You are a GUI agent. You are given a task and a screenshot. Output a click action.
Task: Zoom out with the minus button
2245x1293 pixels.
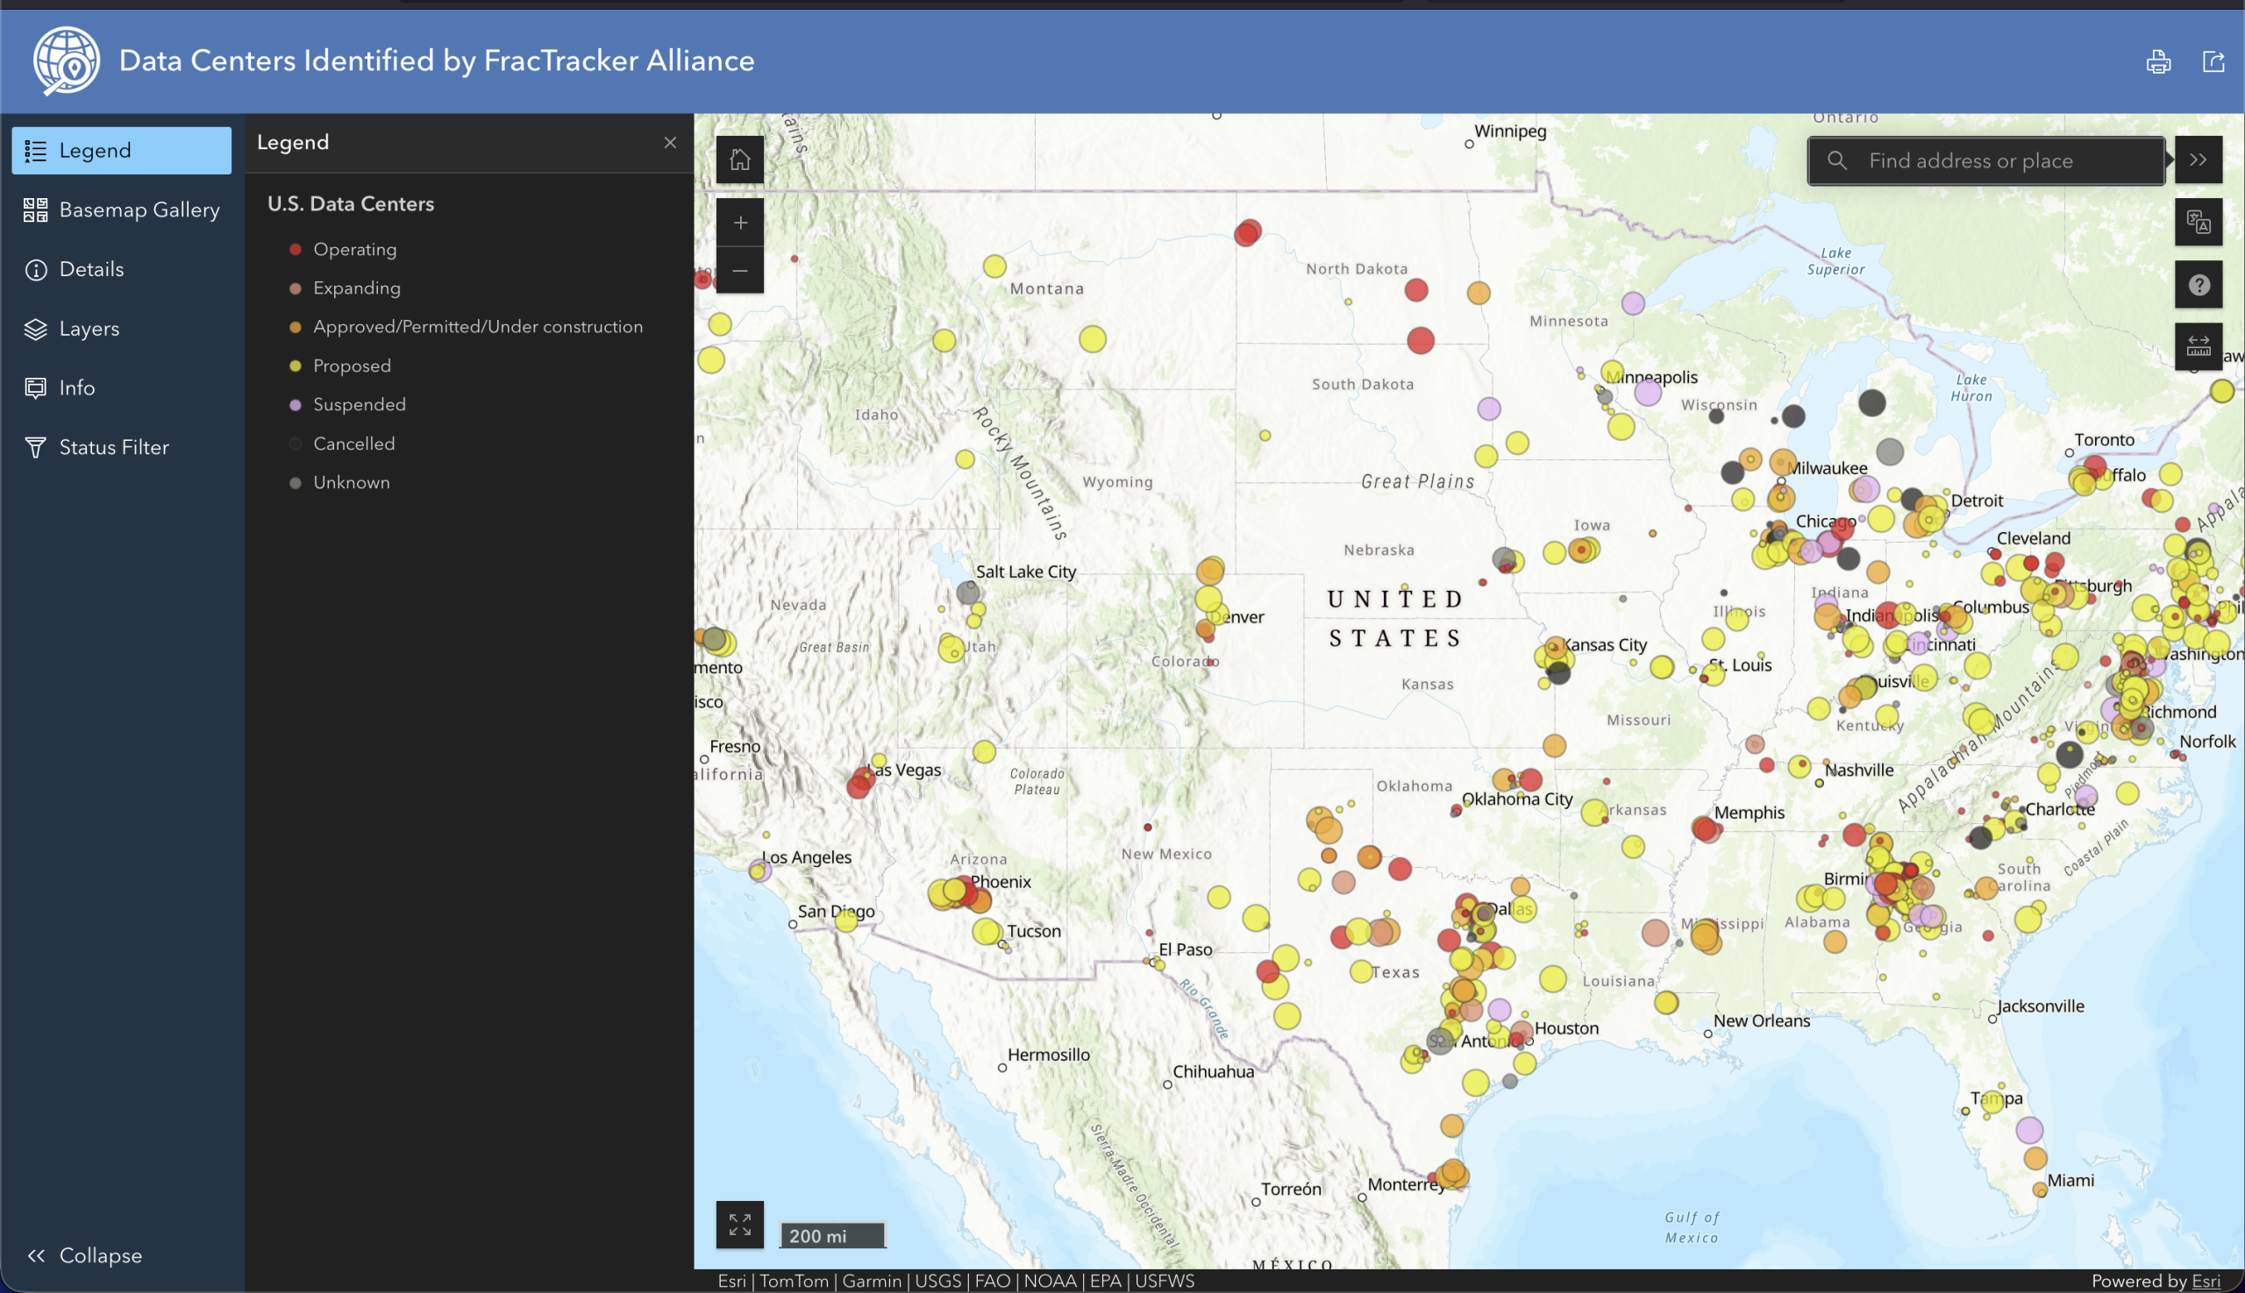[739, 270]
